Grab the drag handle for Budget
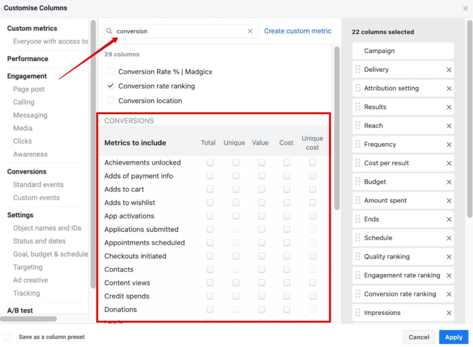Image resolution: width=473 pixels, height=347 pixels. coord(358,182)
